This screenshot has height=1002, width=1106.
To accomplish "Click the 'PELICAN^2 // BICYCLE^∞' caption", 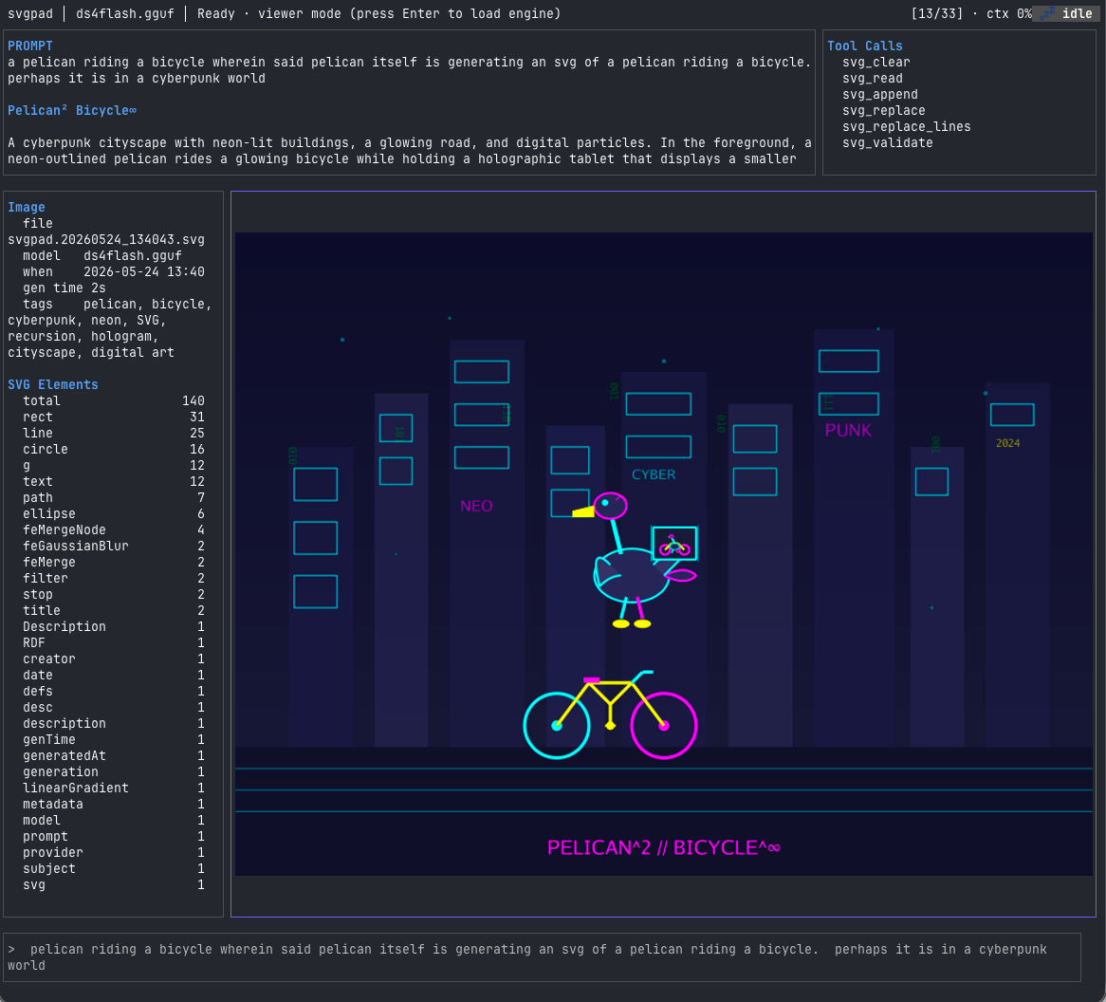I will [x=664, y=847].
